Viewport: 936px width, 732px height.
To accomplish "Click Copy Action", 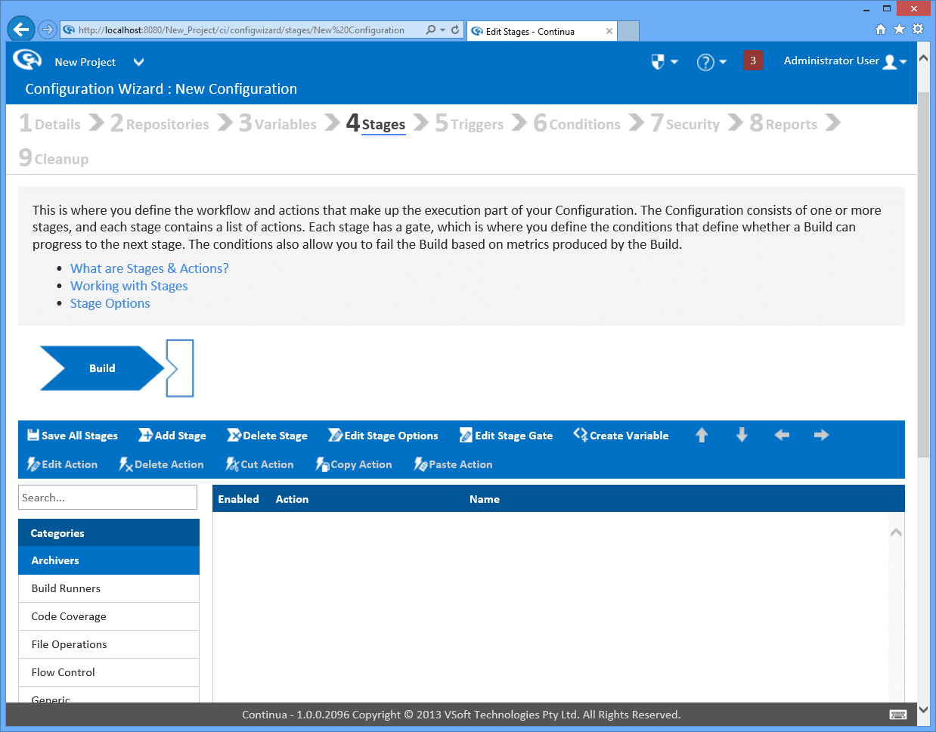I will click(x=354, y=464).
